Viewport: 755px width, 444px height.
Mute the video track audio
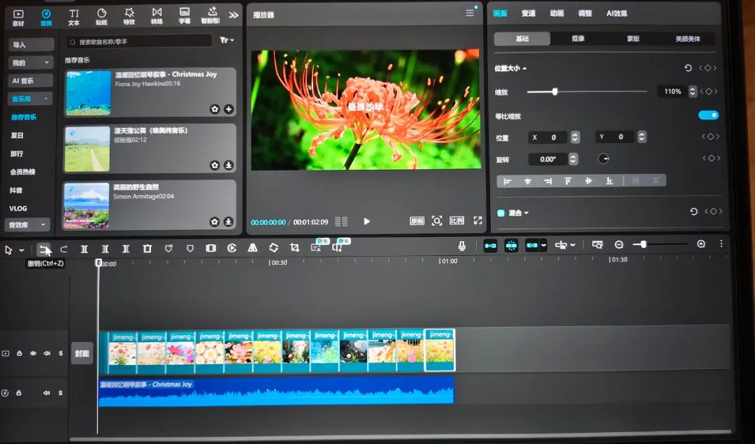tap(47, 354)
